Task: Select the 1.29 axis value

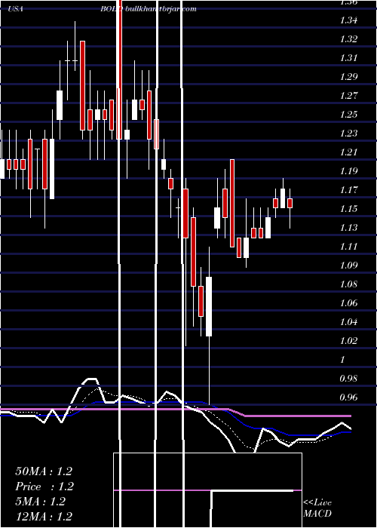Action: 348,77
